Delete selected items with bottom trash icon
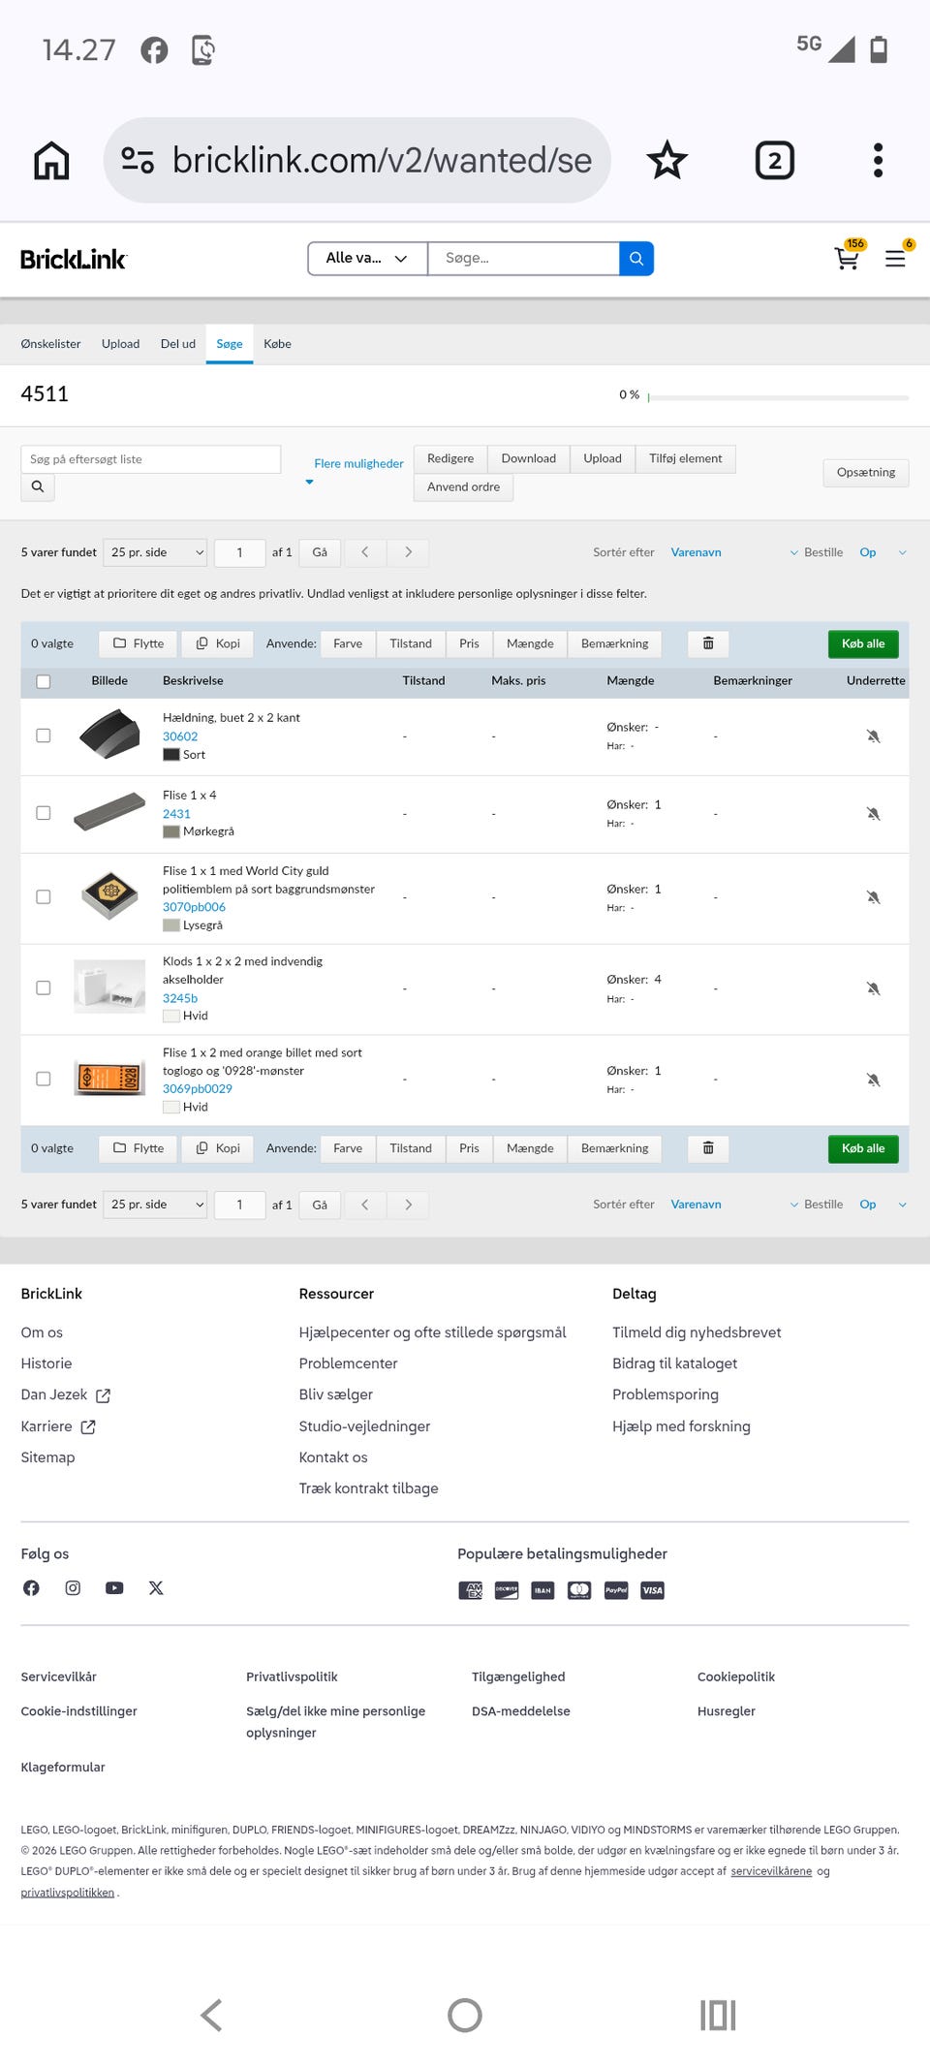930x2067 pixels. point(708,1148)
